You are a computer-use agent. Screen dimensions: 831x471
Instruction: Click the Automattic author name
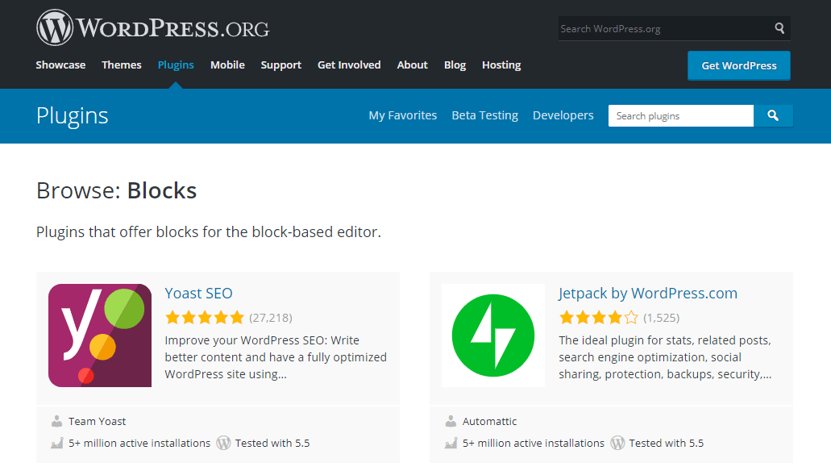coord(490,421)
